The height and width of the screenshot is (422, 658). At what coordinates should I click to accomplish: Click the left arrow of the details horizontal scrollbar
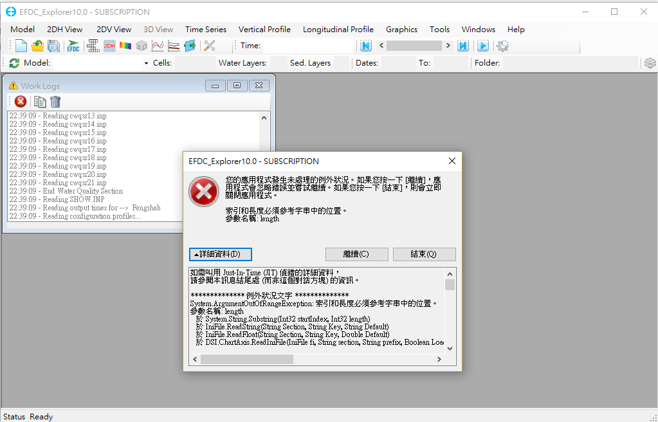pyautogui.click(x=195, y=360)
